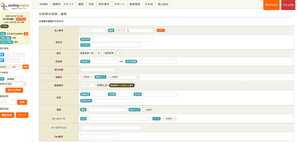Focus the 市区郡 input field

point(125,94)
